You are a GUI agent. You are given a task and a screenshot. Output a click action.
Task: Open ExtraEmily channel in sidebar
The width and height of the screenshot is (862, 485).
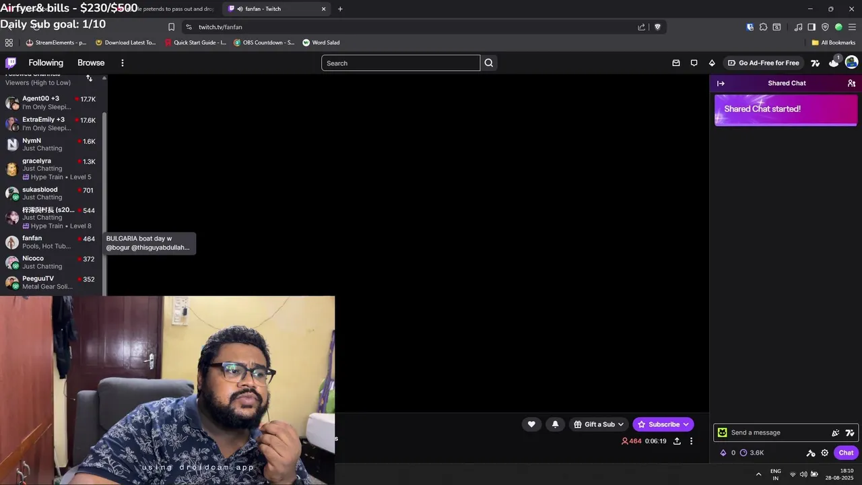(x=51, y=123)
